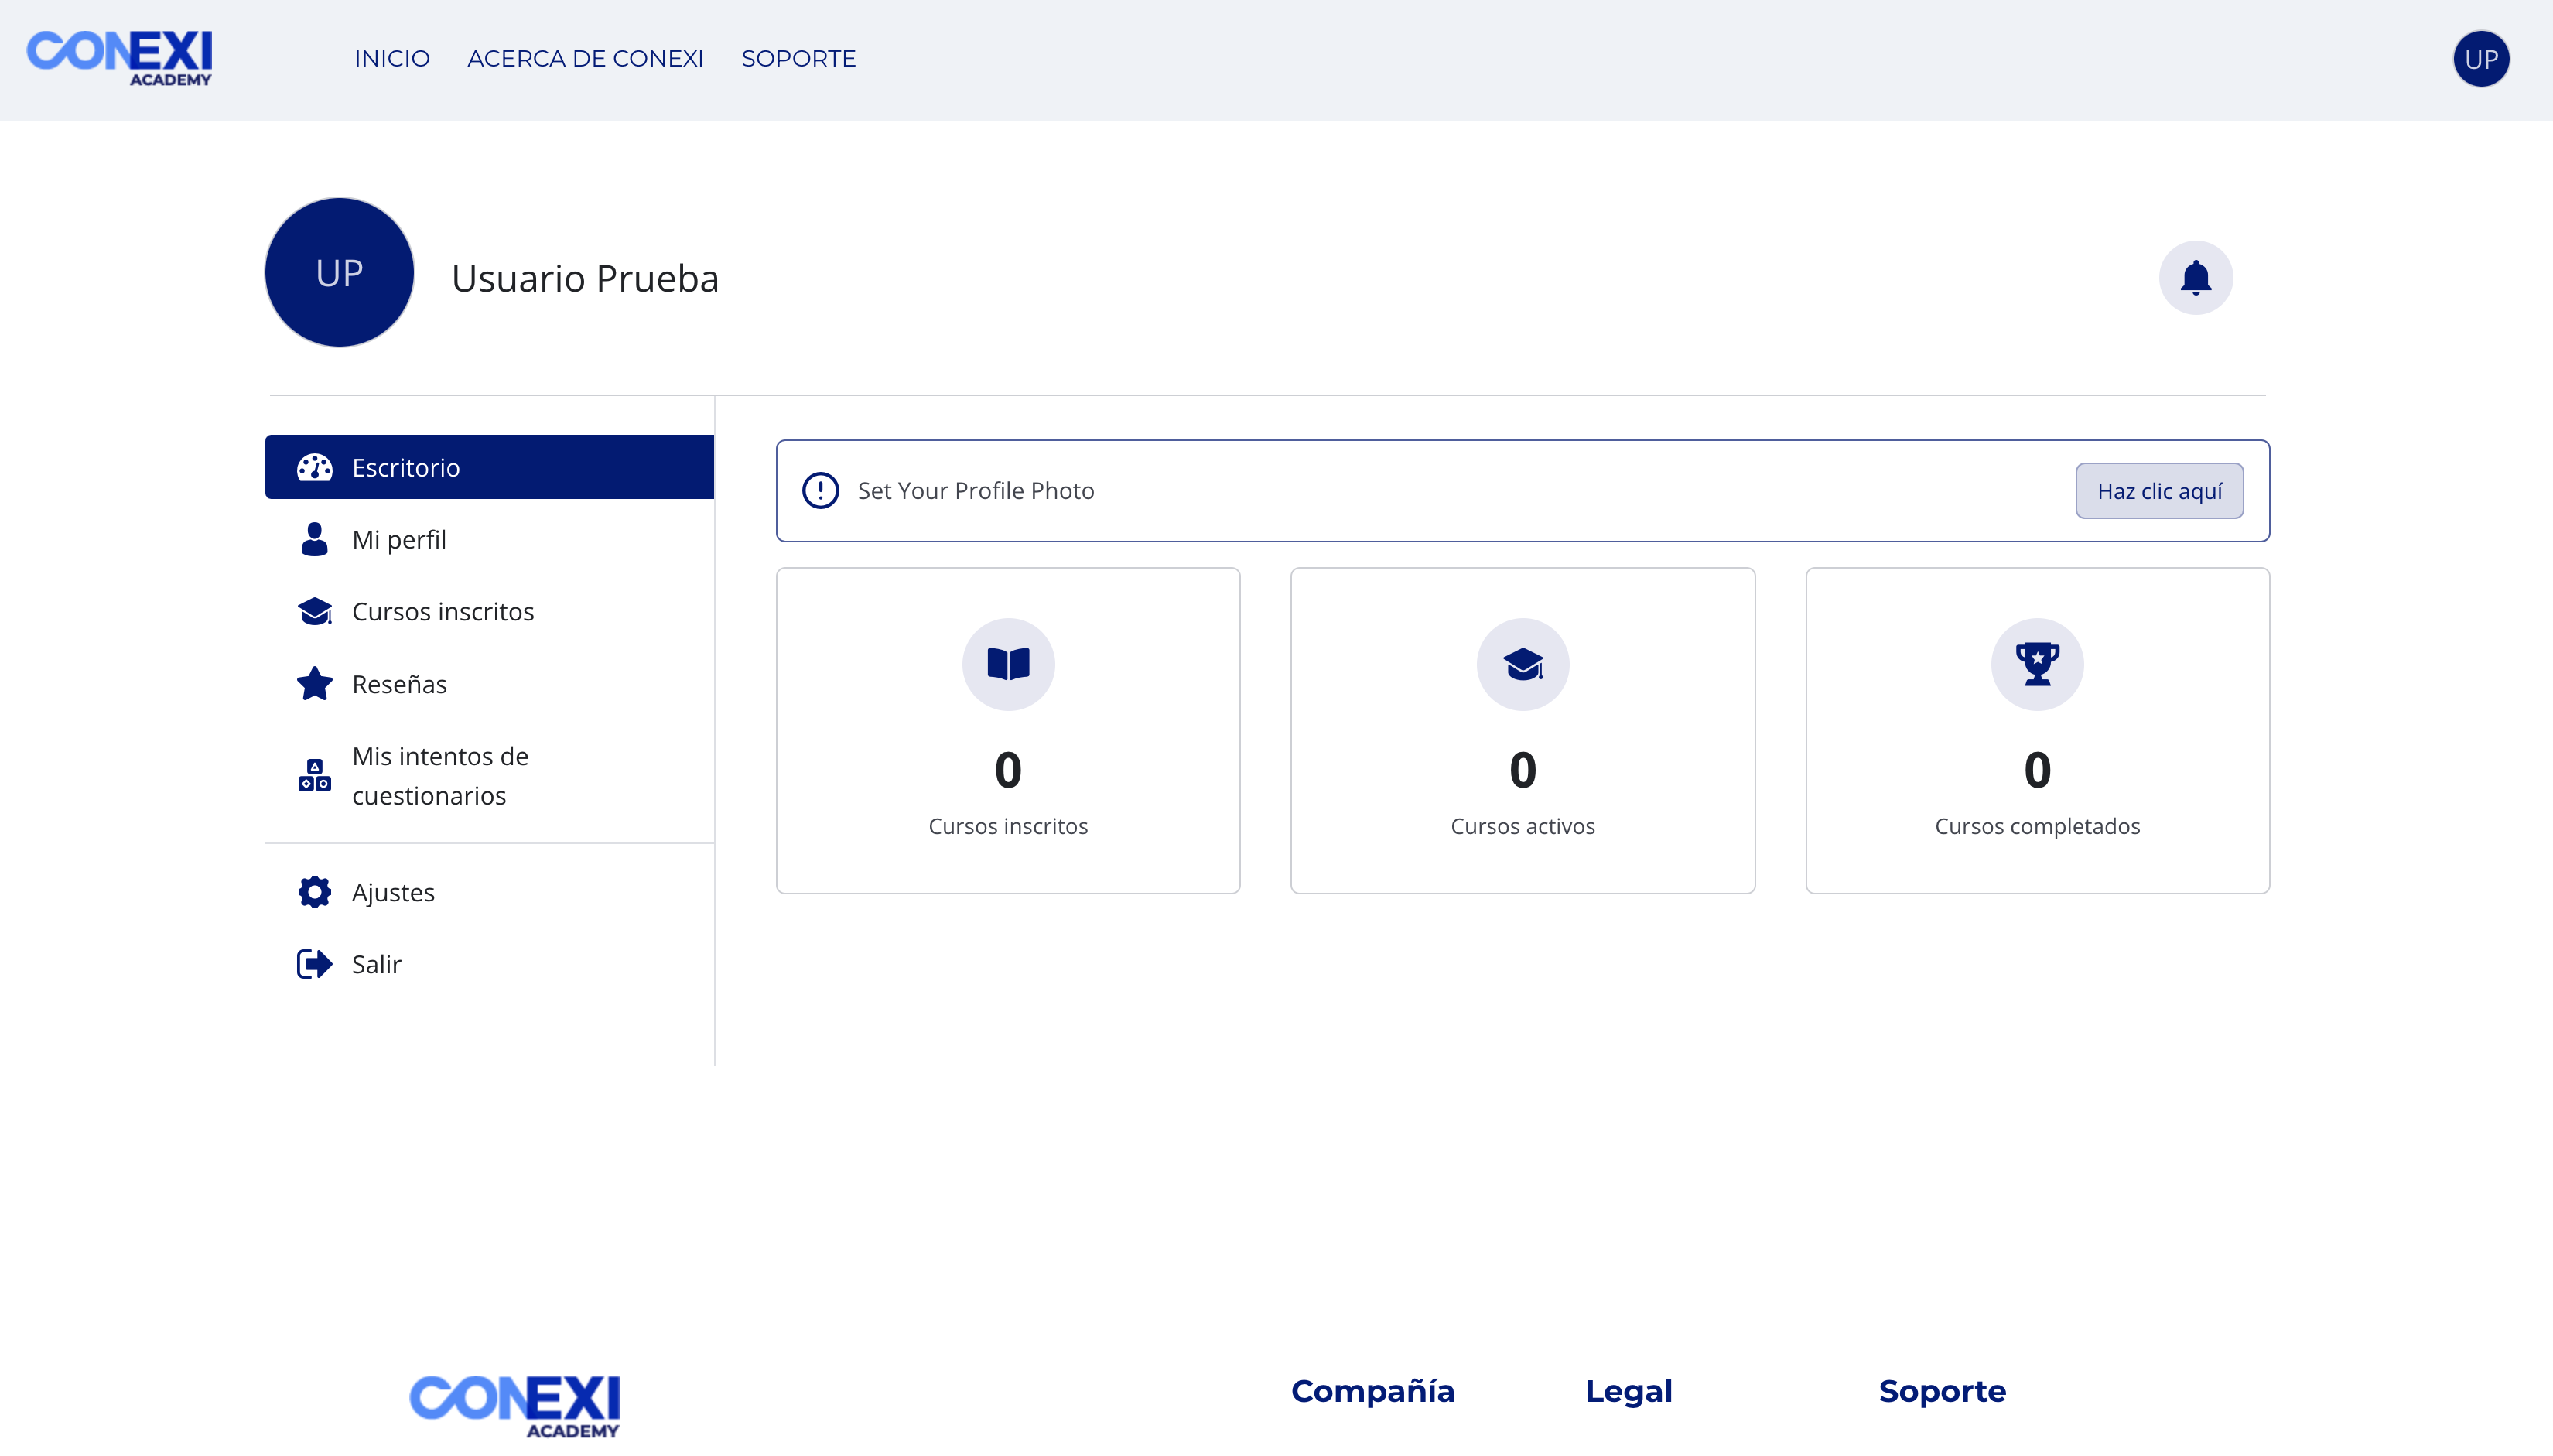Click the Mi perfil user icon
Image resolution: width=2553 pixels, height=1456 pixels.
click(313, 539)
